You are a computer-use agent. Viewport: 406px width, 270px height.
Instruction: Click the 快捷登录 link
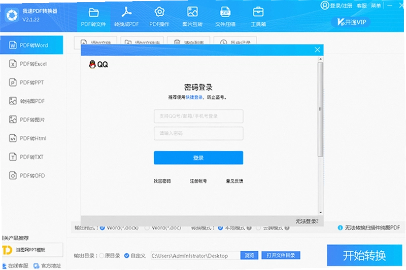pyautogui.click(x=194, y=97)
